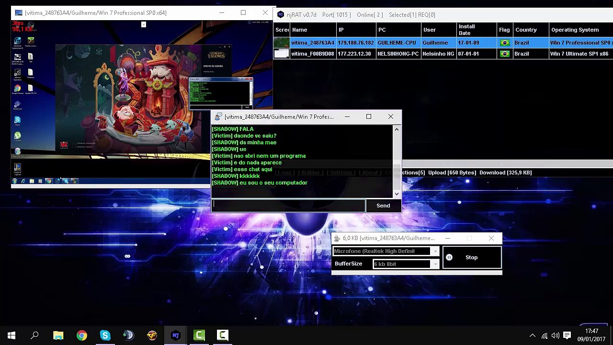Open File Explorer from taskbar
This screenshot has height=345, width=613.
coord(58,335)
